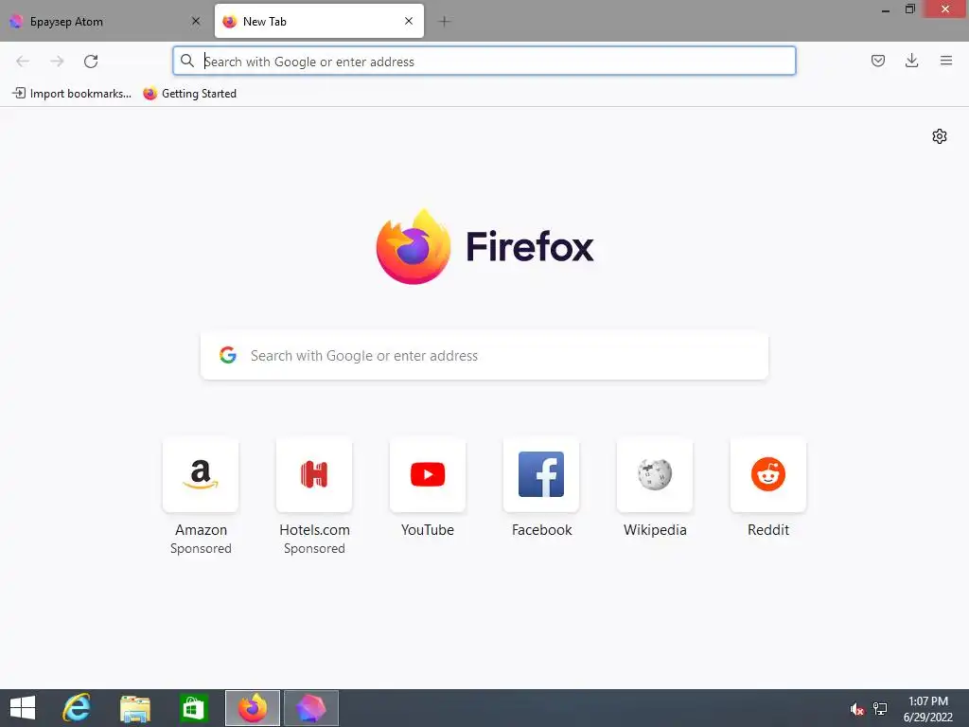
Task: Click the Google logo in search box
Action: tap(228, 355)
